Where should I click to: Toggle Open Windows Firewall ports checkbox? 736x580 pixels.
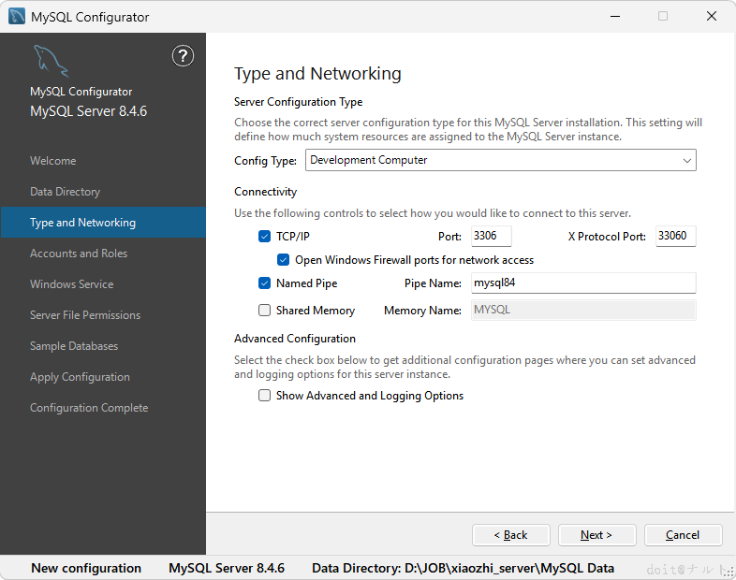click(283, 260)
